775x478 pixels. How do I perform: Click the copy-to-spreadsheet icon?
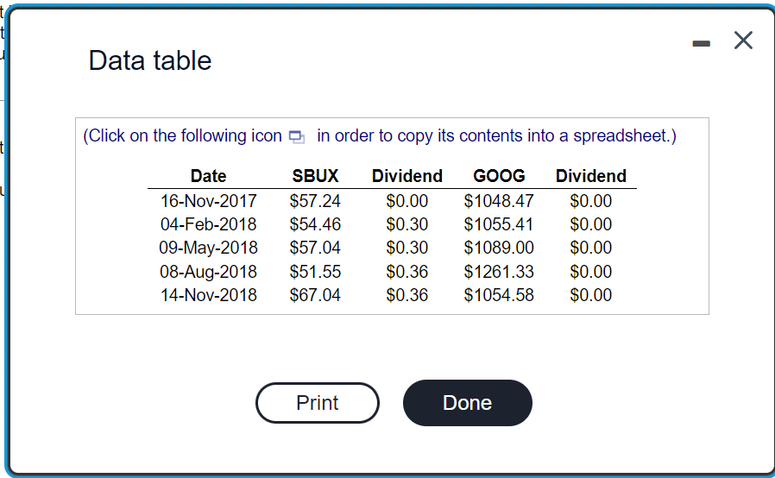coord(297,137)
